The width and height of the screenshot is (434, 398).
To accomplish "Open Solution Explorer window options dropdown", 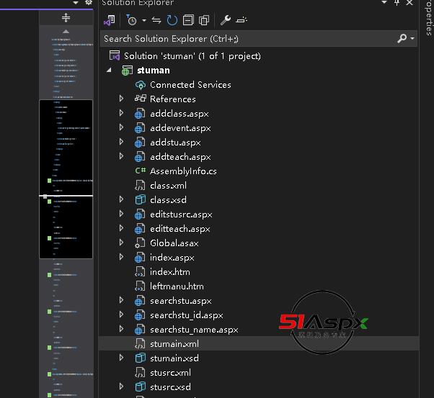I will (x=383, y=4).
